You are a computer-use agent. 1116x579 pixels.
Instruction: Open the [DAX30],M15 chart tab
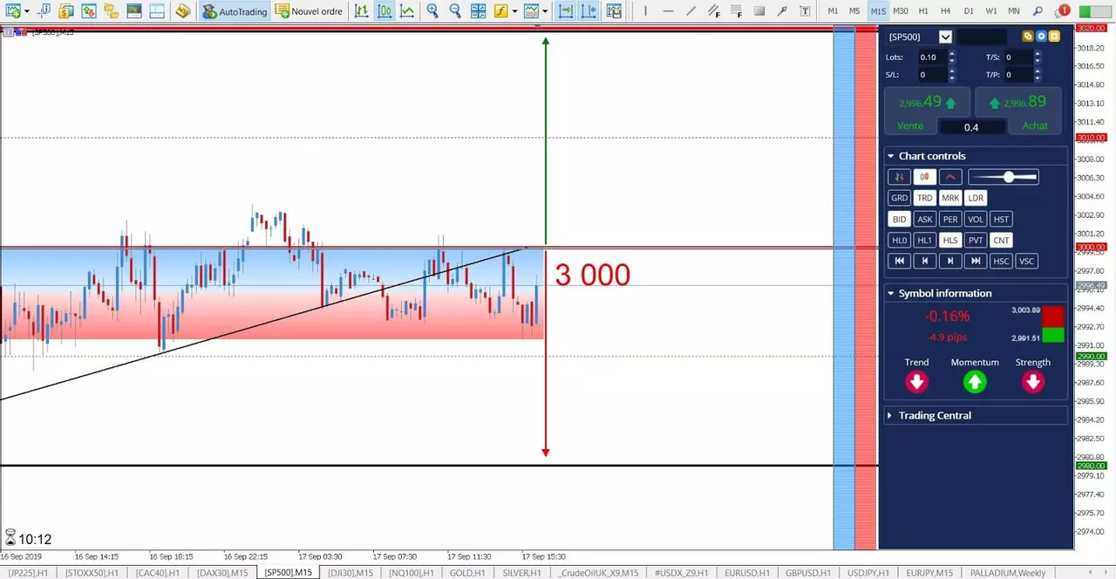coord(223,573)
